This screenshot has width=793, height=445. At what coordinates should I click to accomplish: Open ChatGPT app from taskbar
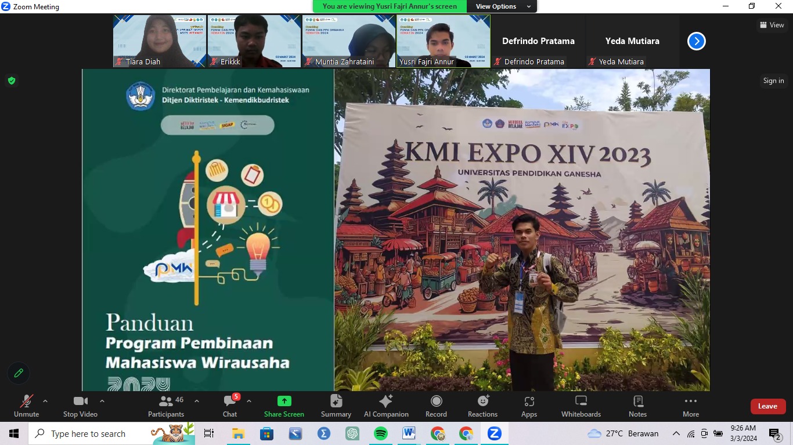click(352, 433)
